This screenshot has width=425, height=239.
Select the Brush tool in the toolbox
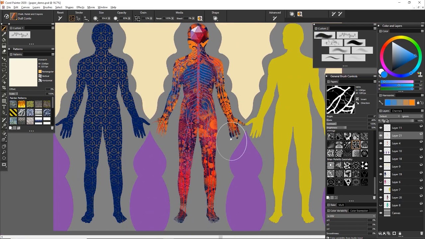(4, 29)
